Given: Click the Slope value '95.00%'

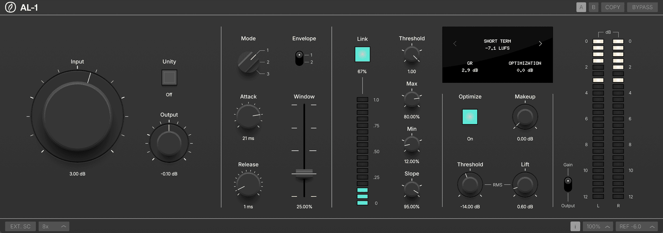Looking at the screenshot, I should click(412, 207).
